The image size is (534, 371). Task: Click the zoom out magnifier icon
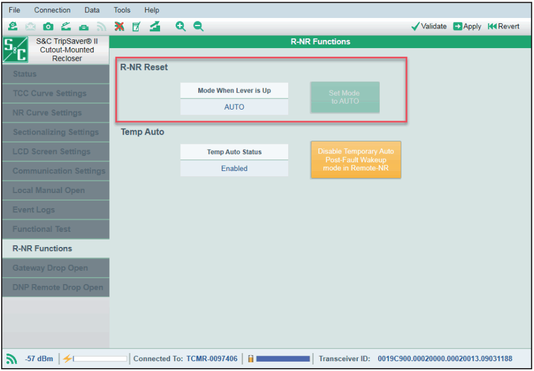[198, 26]
